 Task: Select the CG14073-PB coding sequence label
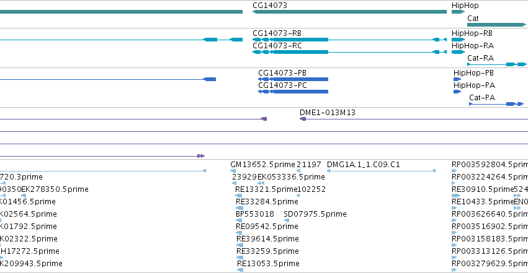click(282, 73)
